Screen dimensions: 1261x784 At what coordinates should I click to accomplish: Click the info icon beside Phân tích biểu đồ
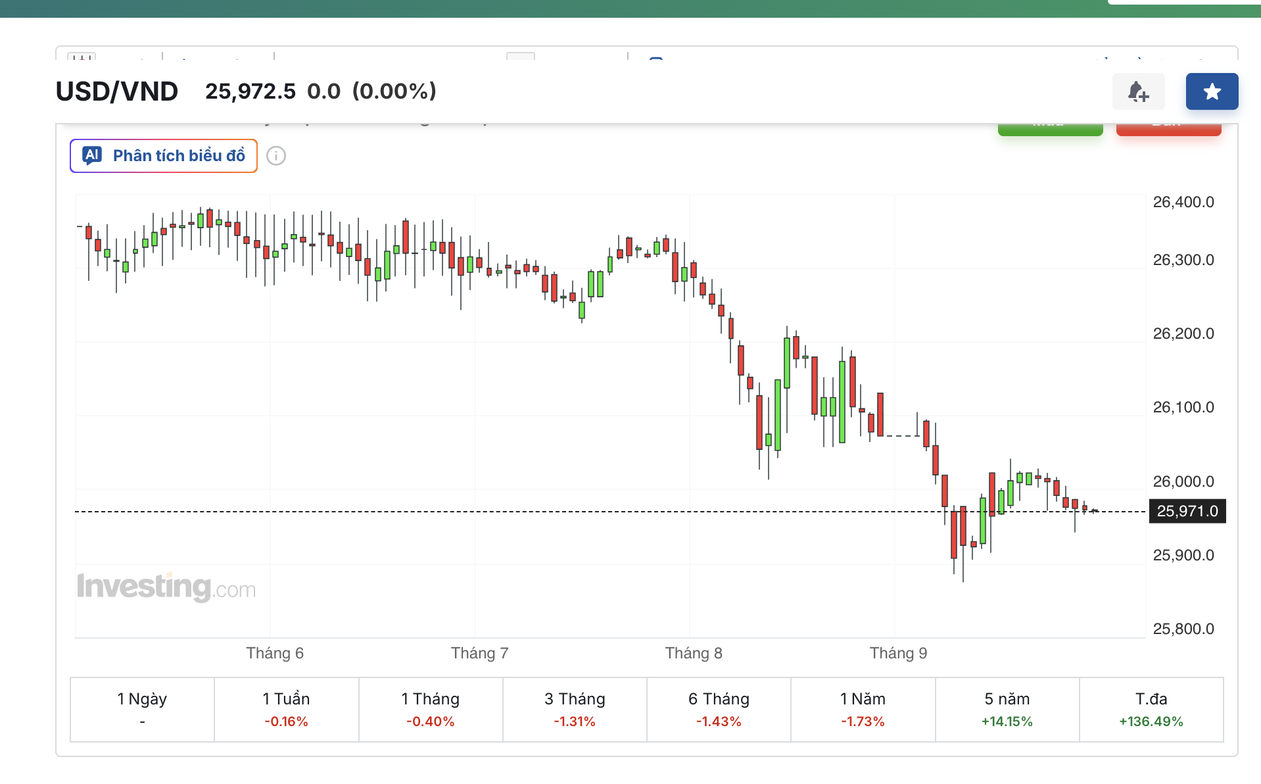click(276, 156)
